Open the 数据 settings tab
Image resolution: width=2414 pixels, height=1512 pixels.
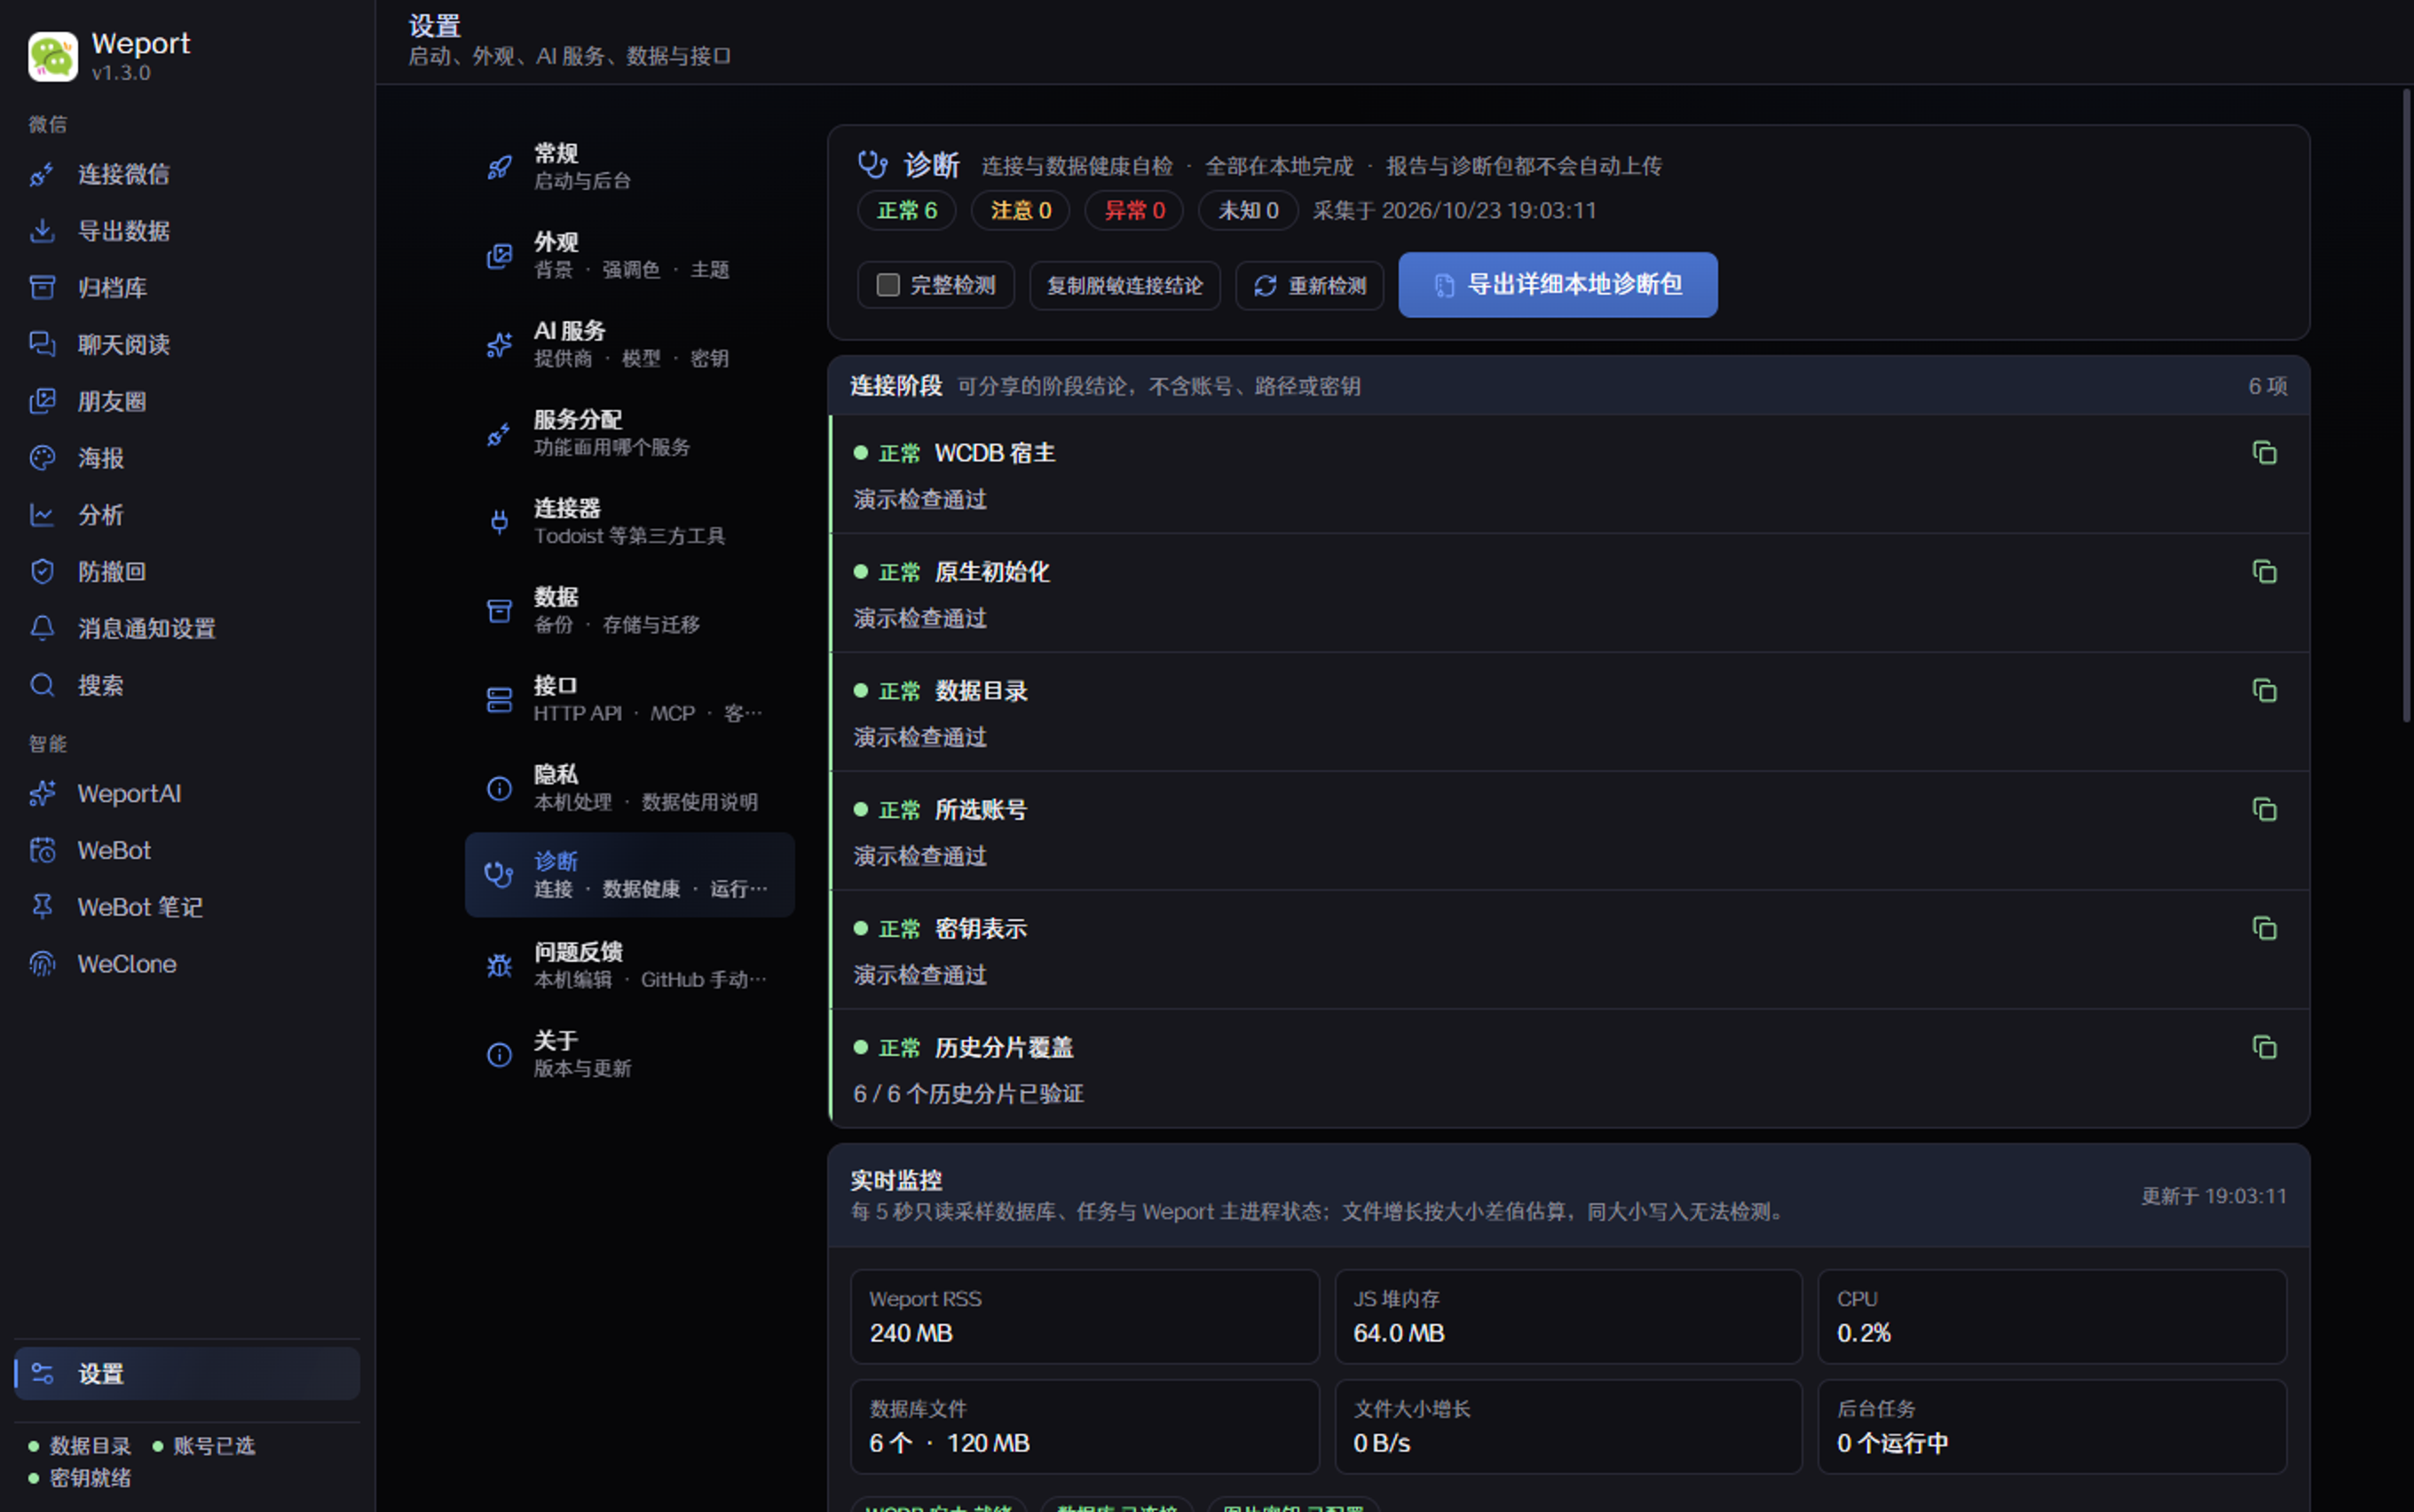(630, 610)
